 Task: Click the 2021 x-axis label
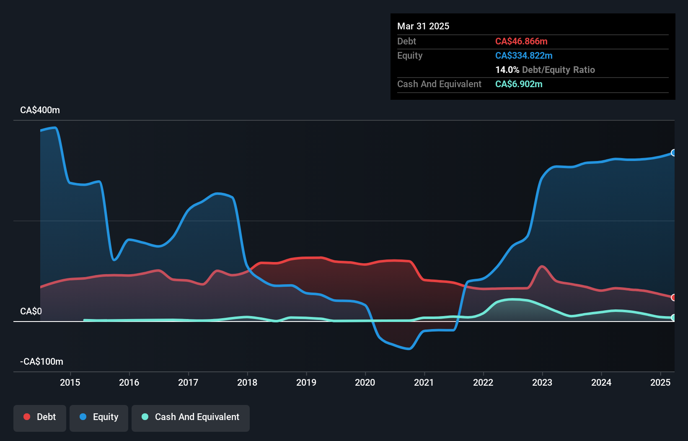[424, 382]
